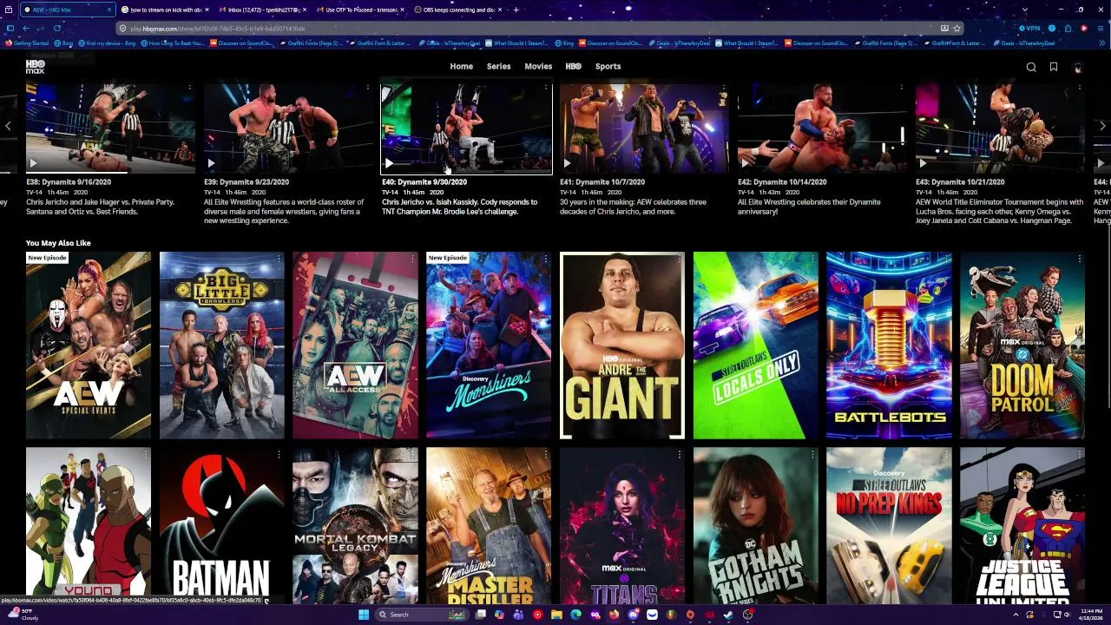Open My List bookmark icon in header
The width and height of the screenshot is (1111, 625).
click(1054, 67)
